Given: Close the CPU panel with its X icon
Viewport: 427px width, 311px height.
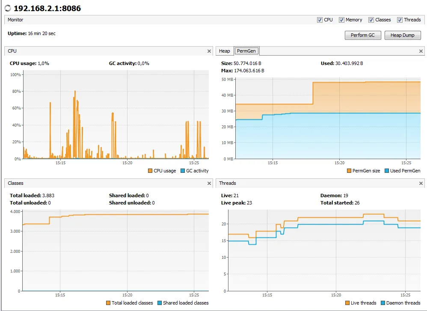Looking at the screenshot, I should (209, 51).
